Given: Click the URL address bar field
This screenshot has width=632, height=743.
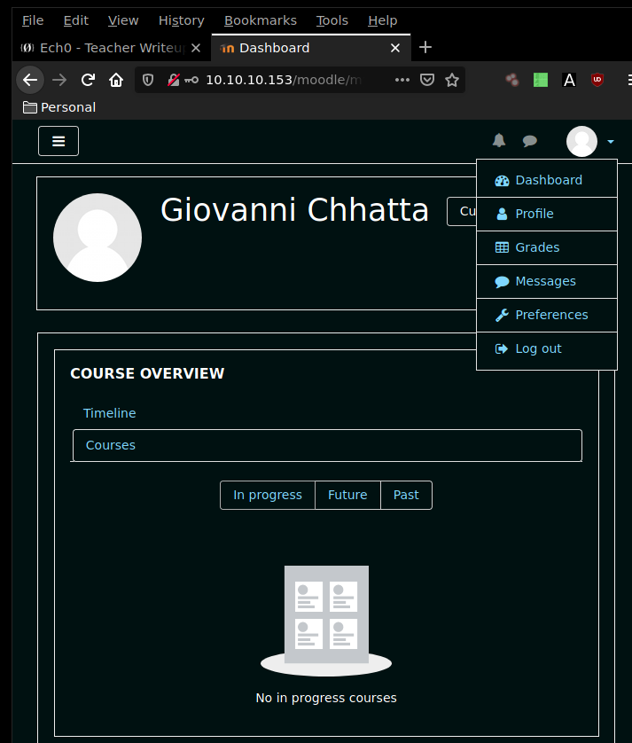Looking at the screenshot, I should (293, 80).
